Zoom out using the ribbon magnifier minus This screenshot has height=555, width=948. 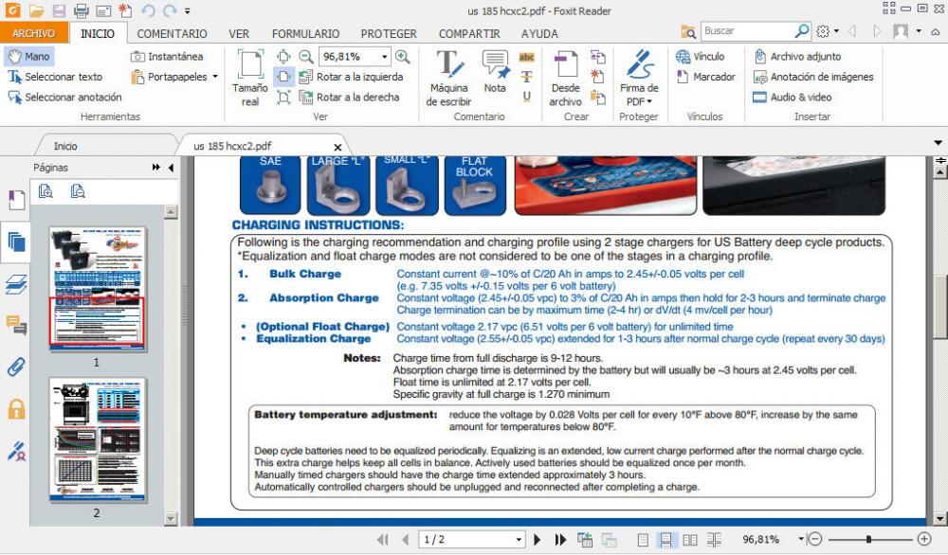pos(306,56)
